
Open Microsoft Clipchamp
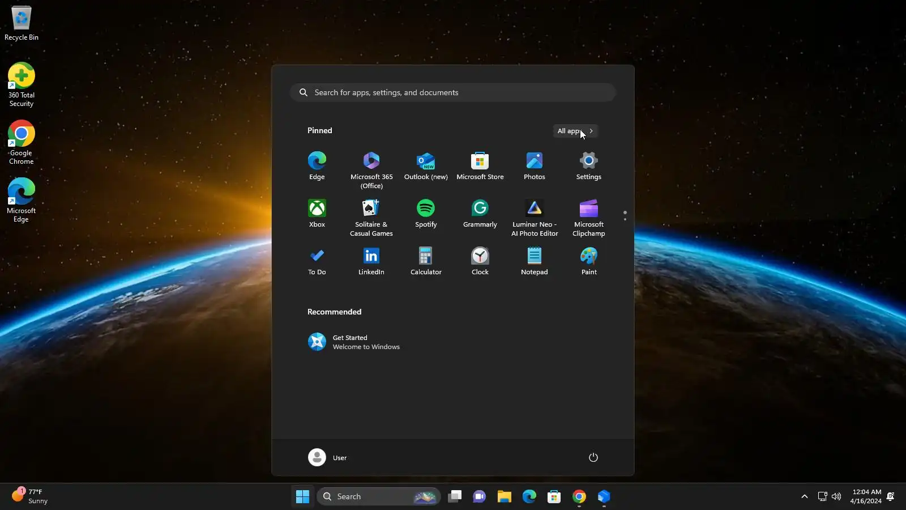pyautogui.click(x=589, y=217)
